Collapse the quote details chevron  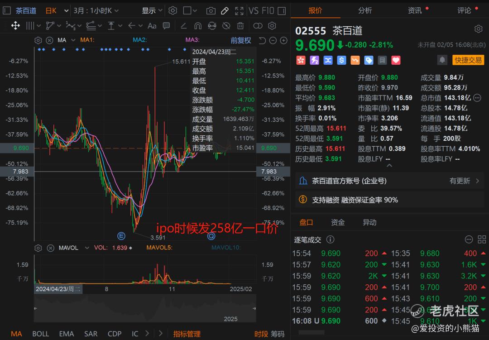(x=389, y=166)
